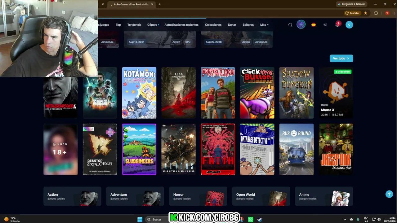Open the Top menu item
The image size is (397, 223).
point(118,25)
